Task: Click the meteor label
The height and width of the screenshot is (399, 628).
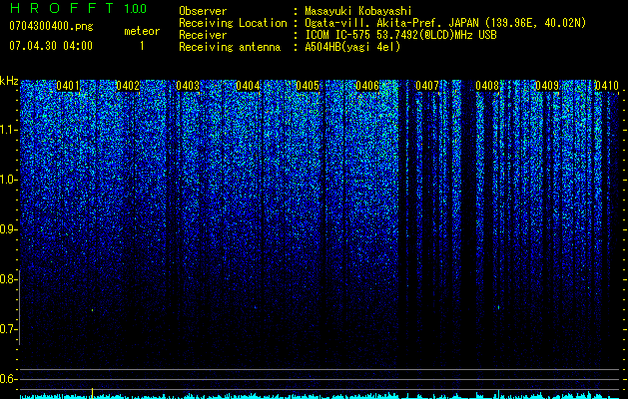Action: (x=142, y=31)
